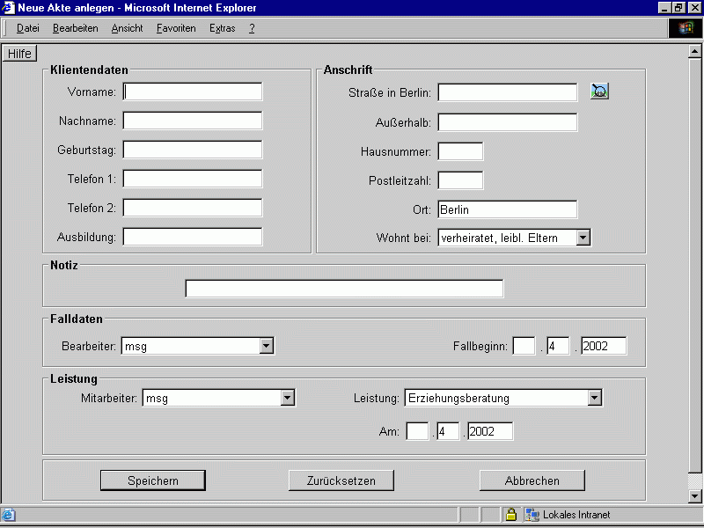Click the Abbrechen button
Screen dimensions: 704x528
(x=532, y=480)
